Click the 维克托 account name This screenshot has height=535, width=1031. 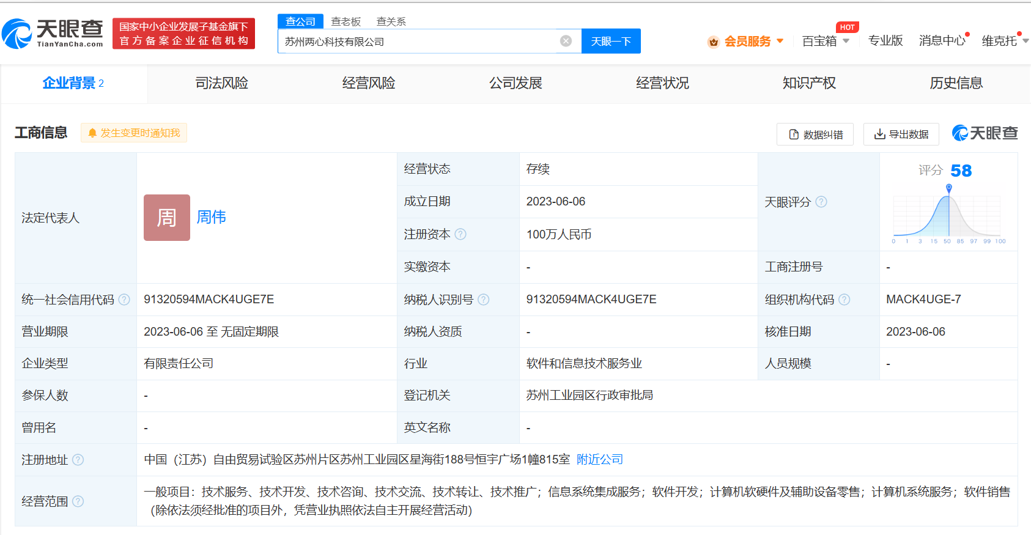click(x=999, y=41)
